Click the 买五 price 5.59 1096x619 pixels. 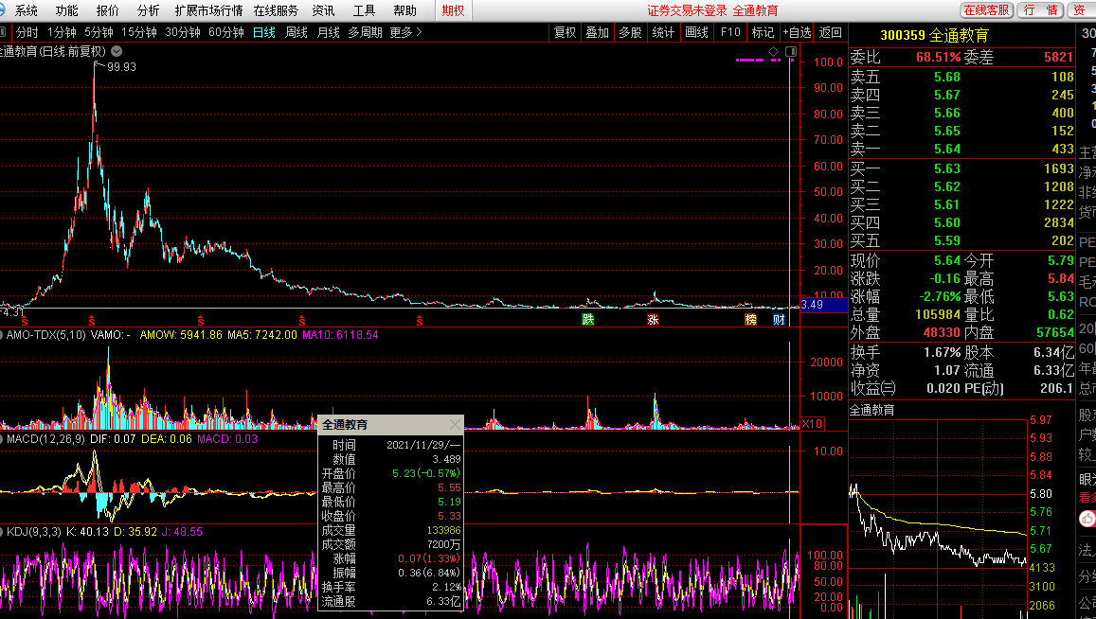(947, 240)
